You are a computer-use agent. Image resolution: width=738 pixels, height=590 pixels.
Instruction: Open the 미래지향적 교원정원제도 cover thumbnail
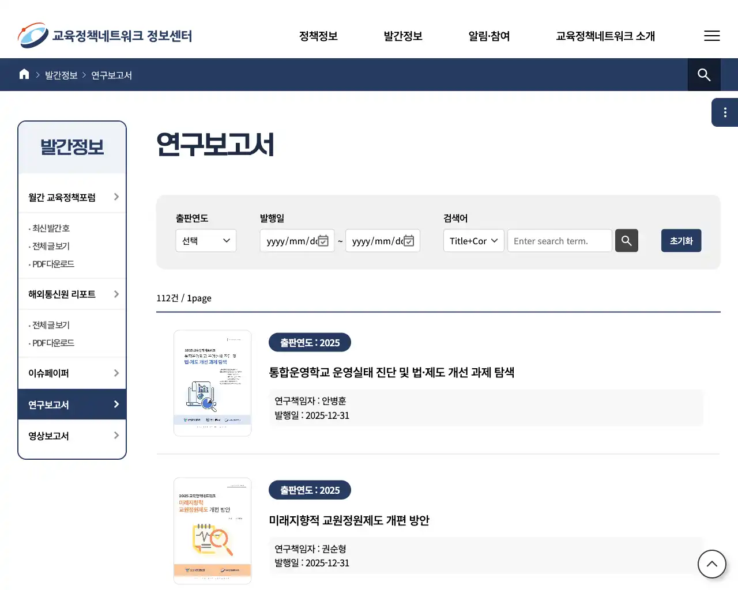(x=212, y=530)
